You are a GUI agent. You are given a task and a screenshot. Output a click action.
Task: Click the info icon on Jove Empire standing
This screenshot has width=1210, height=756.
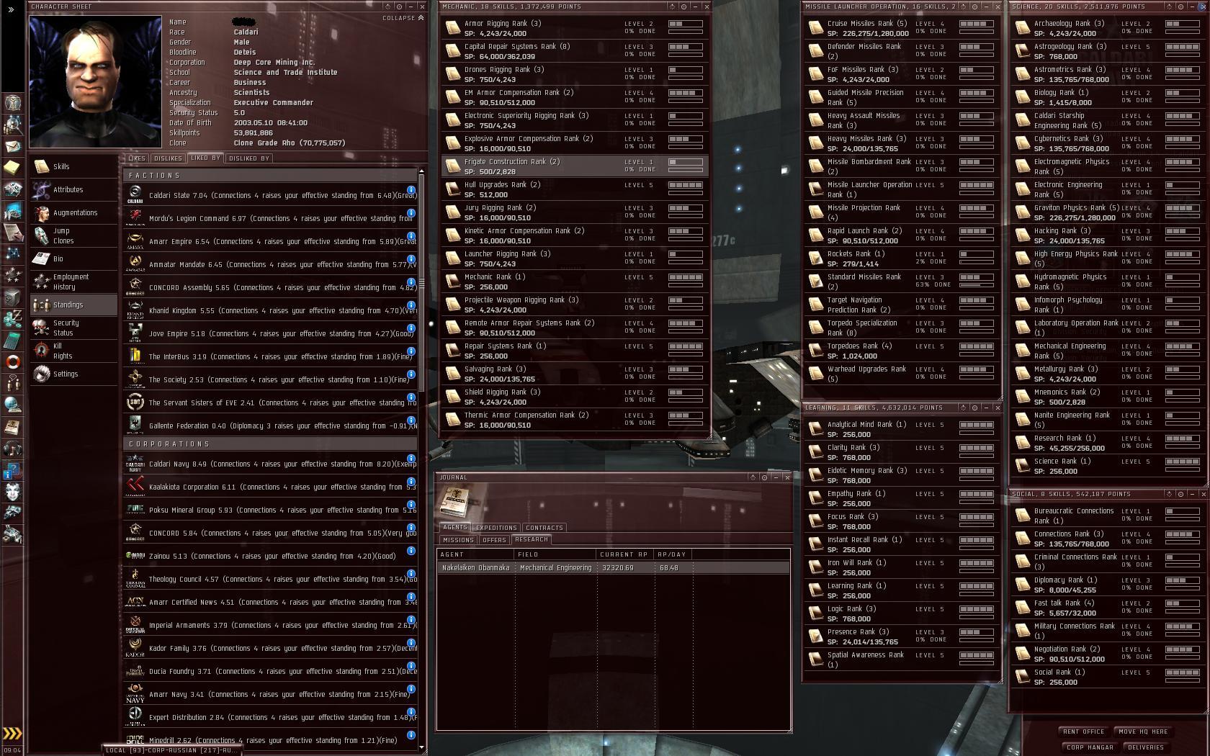click(x=411, y=329)
